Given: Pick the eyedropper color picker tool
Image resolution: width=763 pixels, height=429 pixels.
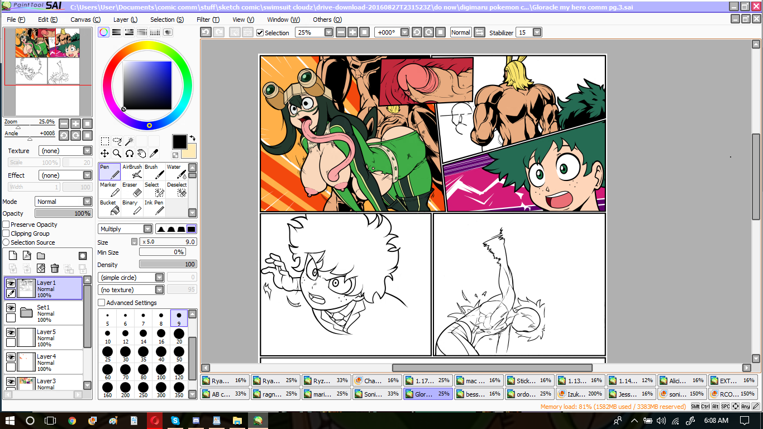Looking at the screenshot, I should point(154,153).
